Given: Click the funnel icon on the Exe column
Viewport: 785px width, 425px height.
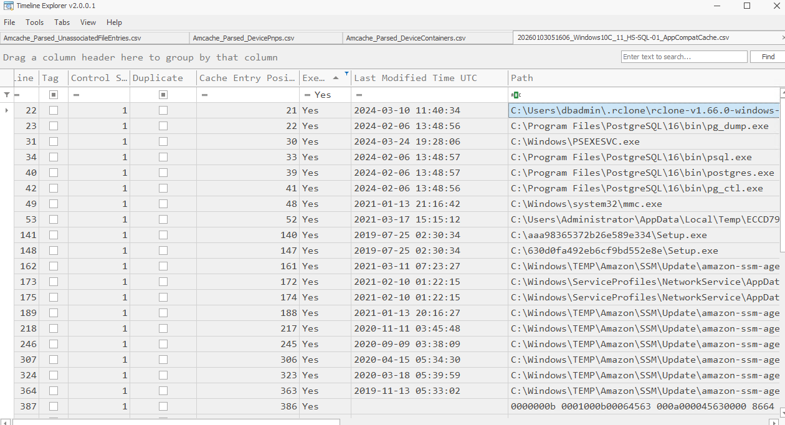Looking at the screenshot, I should tap(346, 73).
